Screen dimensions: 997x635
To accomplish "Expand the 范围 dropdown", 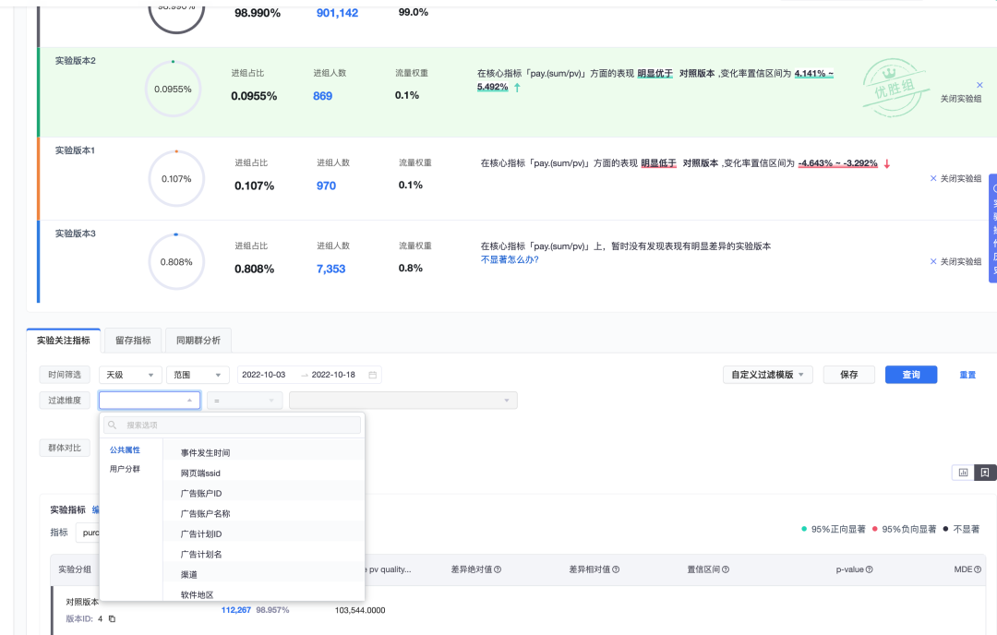I will pos(198,375).
